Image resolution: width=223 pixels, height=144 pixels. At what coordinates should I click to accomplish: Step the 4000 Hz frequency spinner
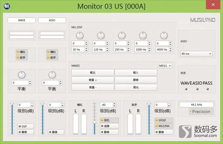pos(171,49)
